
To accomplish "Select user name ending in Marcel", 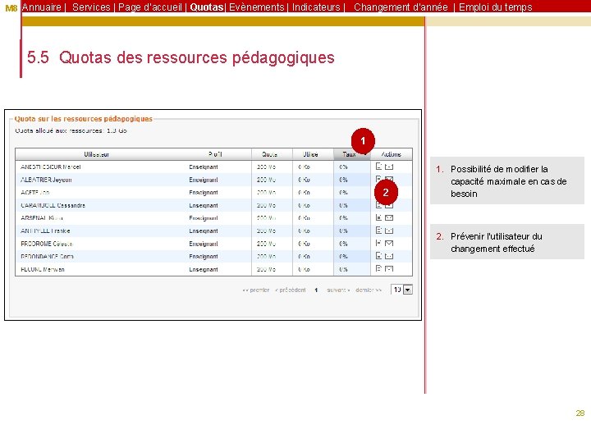I will pyautogui.click(x=51, y=167).
